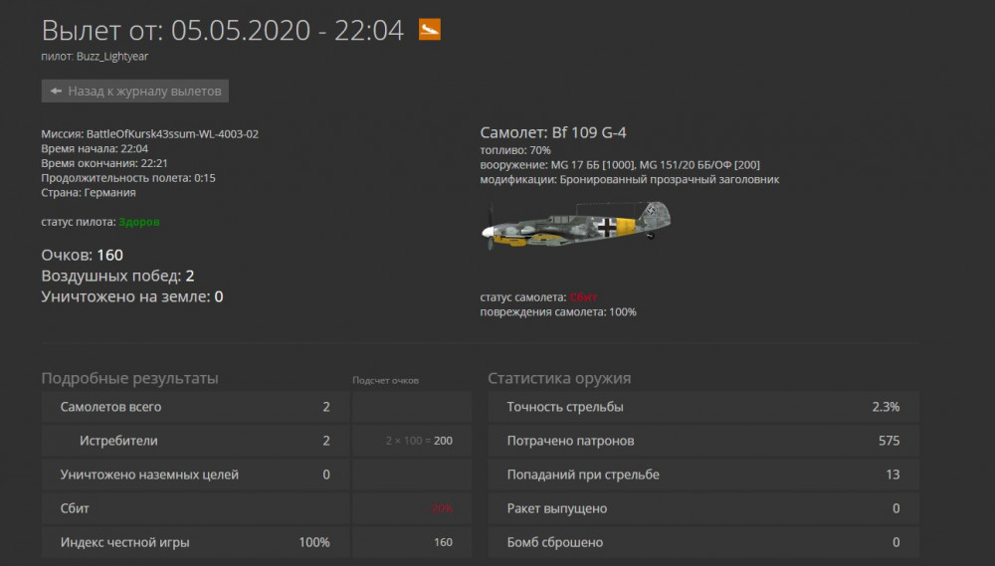Select the "Истребители" sub-row

[194, 441]
